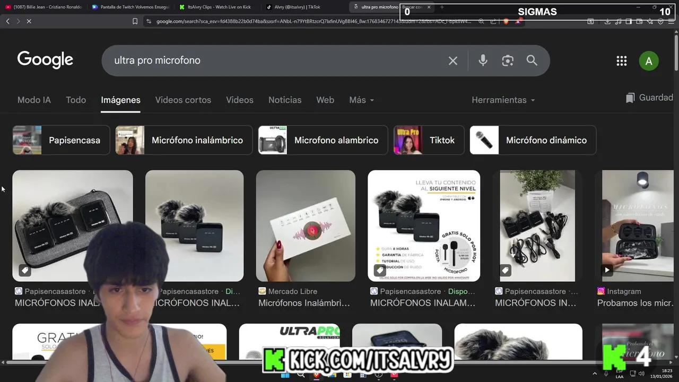Click the VPN shield toolbar icon
The height and width of the screenshot is (382, 679).
point(660,21)
